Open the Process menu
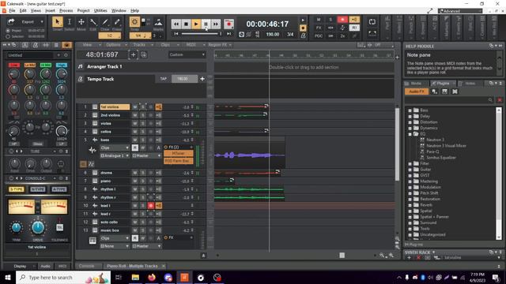506x284 pixels. [66, 10]
